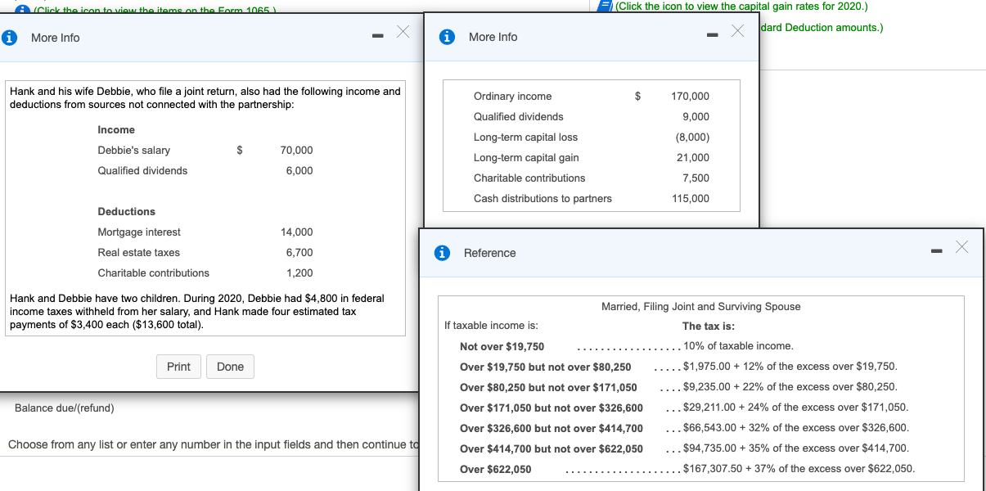Select the Married Filing Joint tax table
This screenshot has height=491, width=986.
point(700,306)
